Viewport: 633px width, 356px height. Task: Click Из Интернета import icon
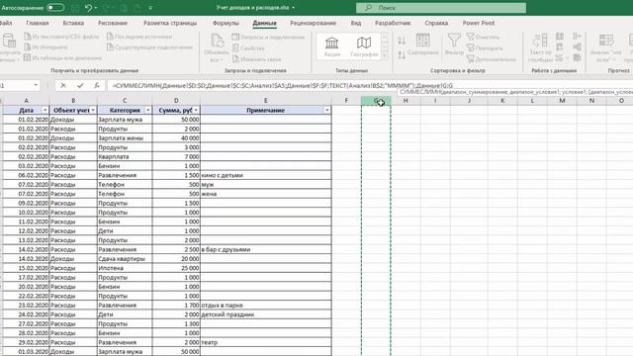click(28, 47)
